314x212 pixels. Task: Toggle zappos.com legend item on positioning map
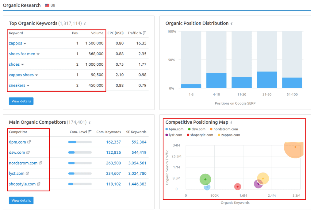229,135
